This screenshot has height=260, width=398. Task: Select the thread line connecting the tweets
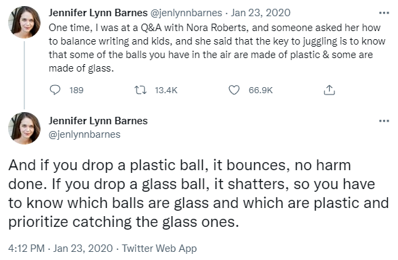(24, 76)
